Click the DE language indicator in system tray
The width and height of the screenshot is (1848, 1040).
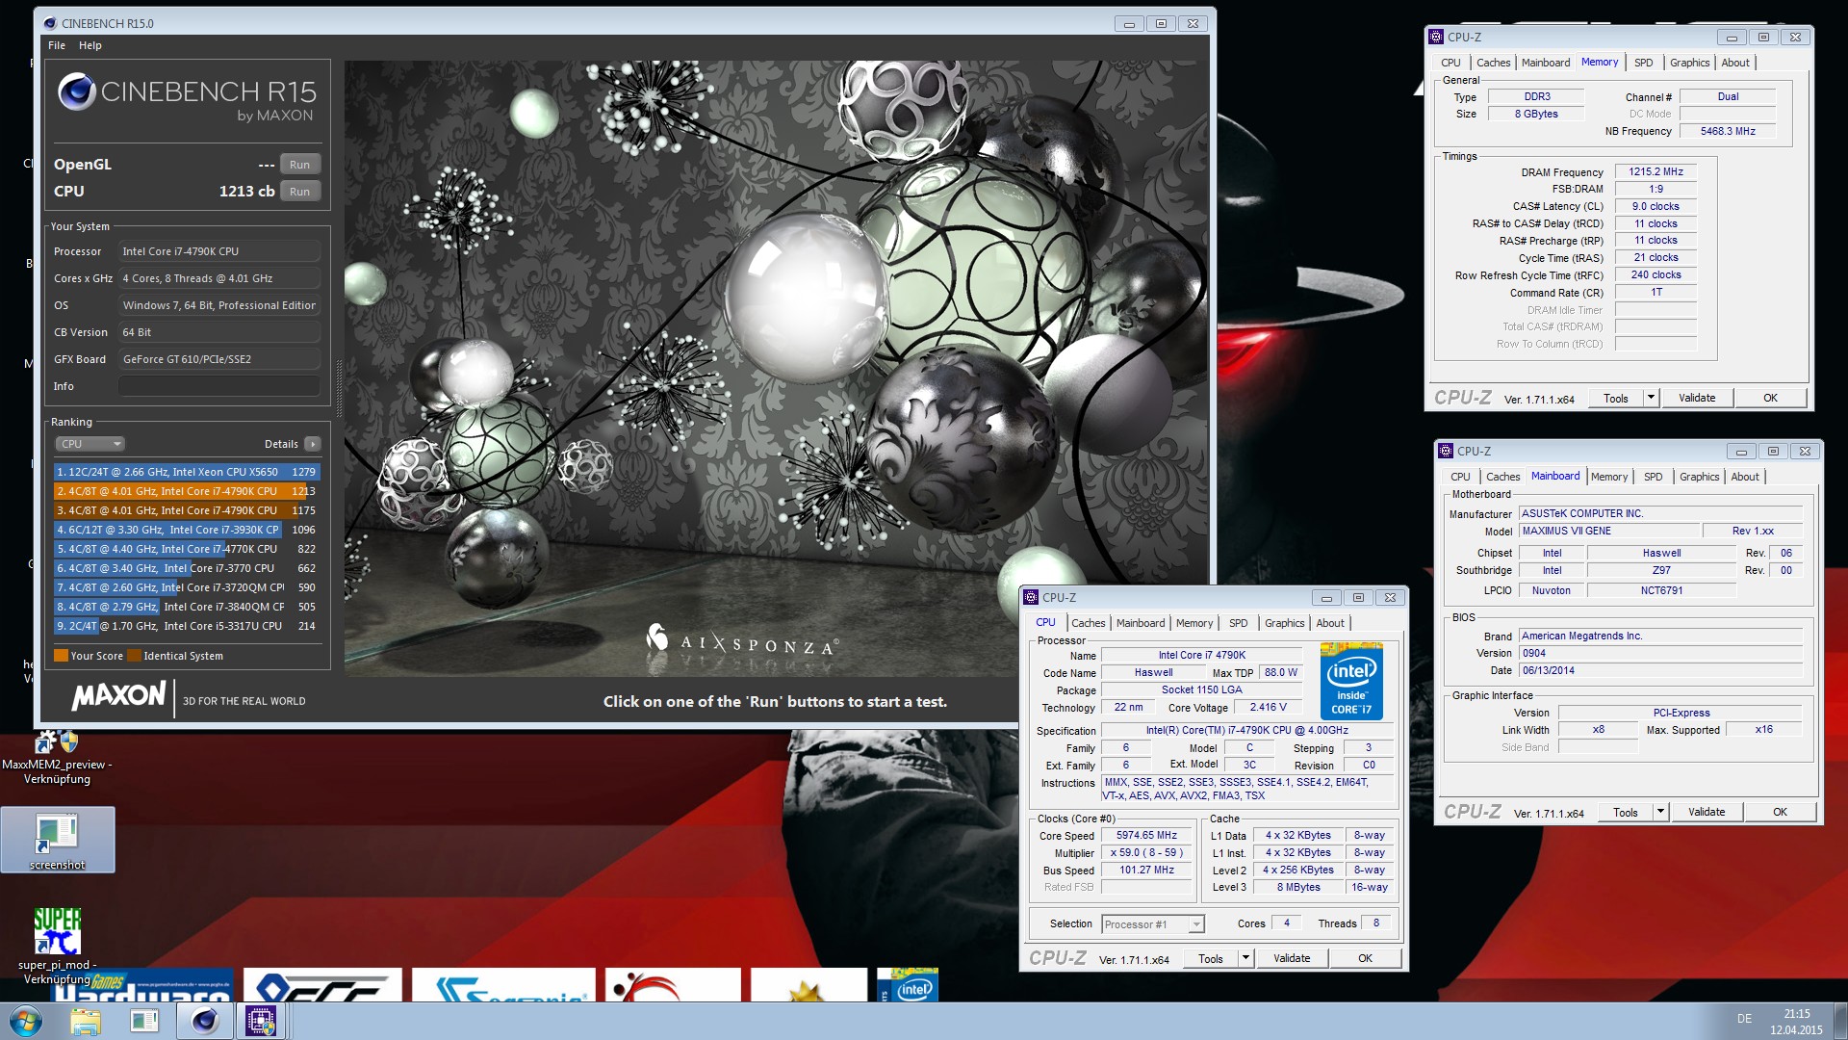coord(1744,1019)
